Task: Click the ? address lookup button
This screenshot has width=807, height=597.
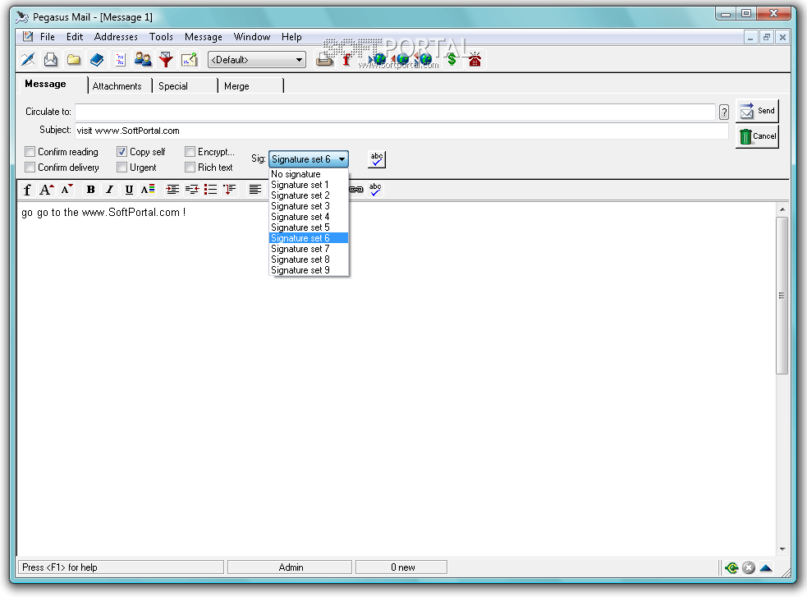Action: tap(723, 113)
